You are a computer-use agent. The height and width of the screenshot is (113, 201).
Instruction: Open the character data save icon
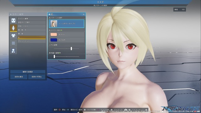[x=13, y=51]
